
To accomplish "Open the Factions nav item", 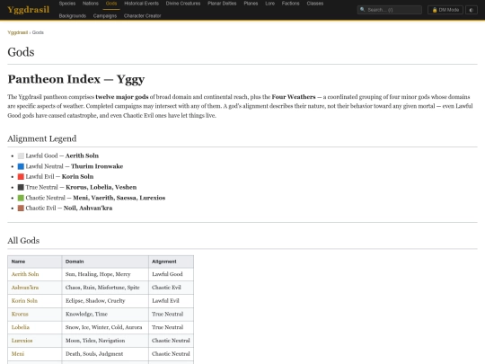I will (290, 4).
